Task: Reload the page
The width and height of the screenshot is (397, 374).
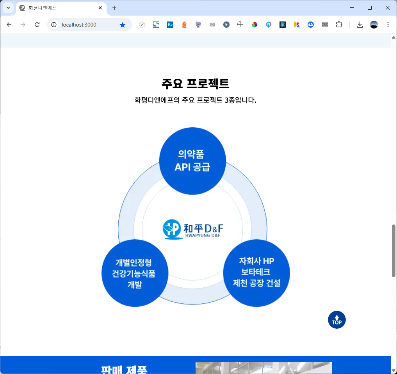Action: coord(37,25)
